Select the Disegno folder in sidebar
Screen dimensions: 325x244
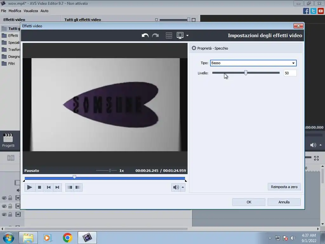pos(10,57)
